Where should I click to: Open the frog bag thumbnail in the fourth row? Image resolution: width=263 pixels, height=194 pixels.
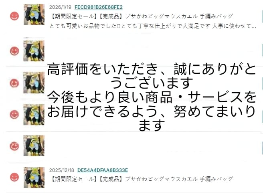coord(34,115)
